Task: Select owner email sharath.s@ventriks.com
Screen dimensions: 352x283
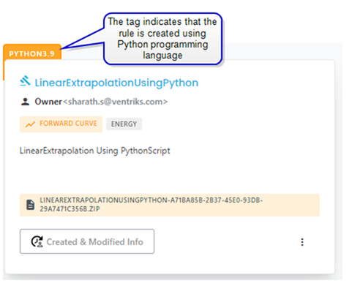Action: [x=116, y=102]
